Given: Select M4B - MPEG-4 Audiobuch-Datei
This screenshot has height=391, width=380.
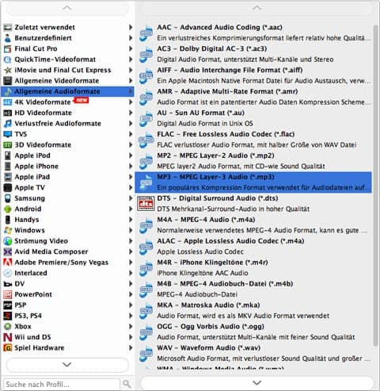Looking at the screenshot, I should tap(253, 289).
